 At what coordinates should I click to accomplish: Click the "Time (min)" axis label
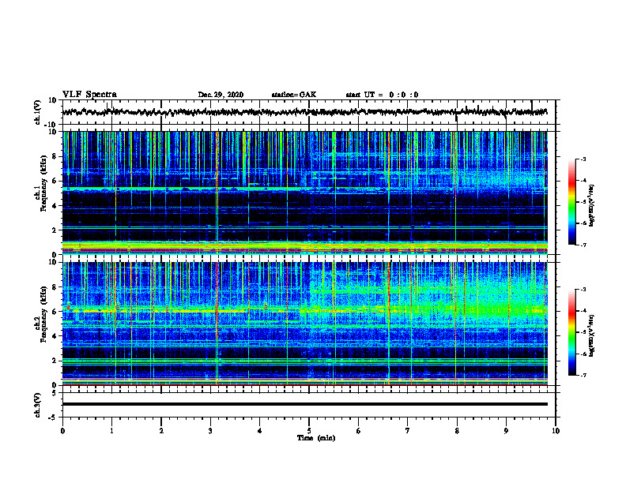point(316,438)
